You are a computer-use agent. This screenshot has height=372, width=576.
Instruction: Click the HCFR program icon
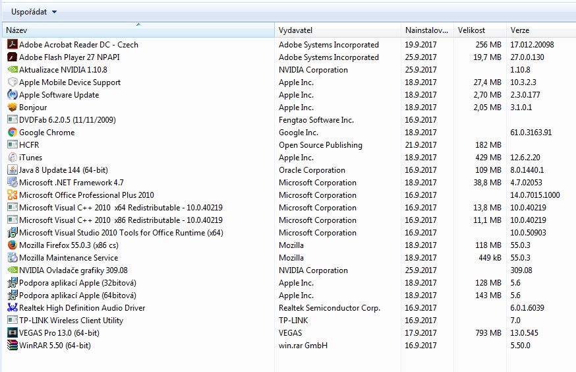13,144
